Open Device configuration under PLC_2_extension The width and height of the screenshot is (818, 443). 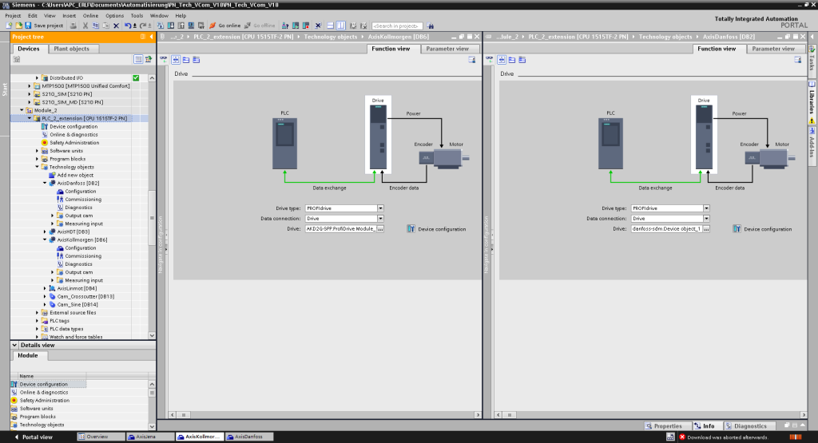coord(73,126)
